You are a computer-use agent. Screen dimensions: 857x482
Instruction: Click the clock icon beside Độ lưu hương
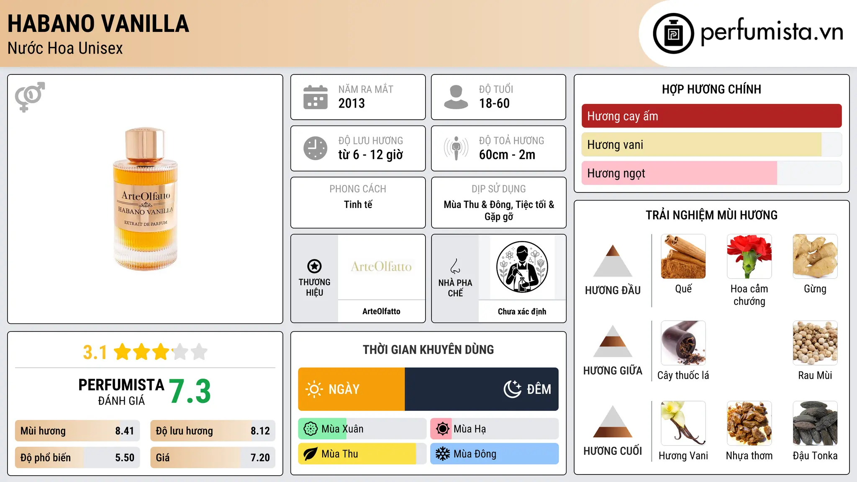coord(316,148)
